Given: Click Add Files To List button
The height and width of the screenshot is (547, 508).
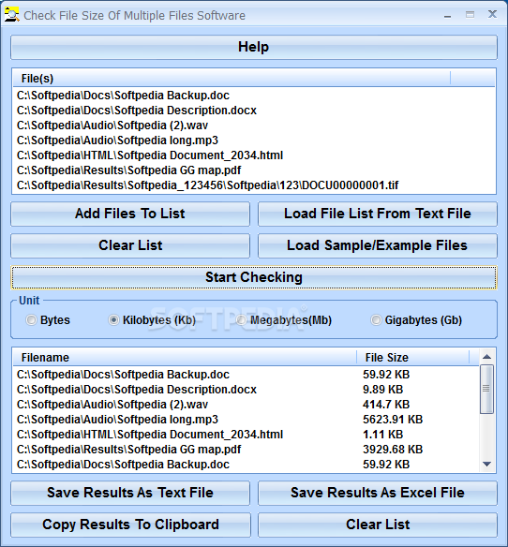Looking at the screenshot, I should 130,214.
